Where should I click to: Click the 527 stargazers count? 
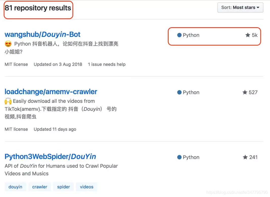(253, 92)
